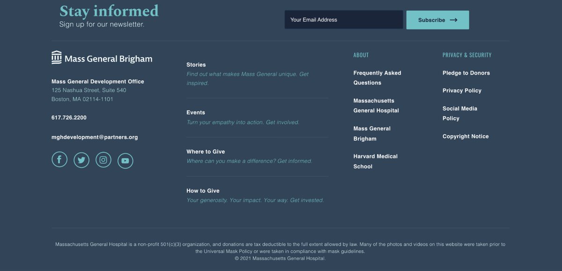This screenshot has width=562, height=271.
Task: Click the 617.726.2200 phone number
Action: coord(69,118)
